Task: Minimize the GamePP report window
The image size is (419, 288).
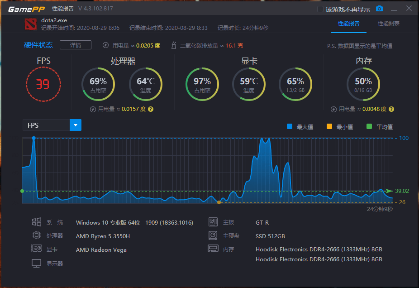Action: click(x=394, y=10)
